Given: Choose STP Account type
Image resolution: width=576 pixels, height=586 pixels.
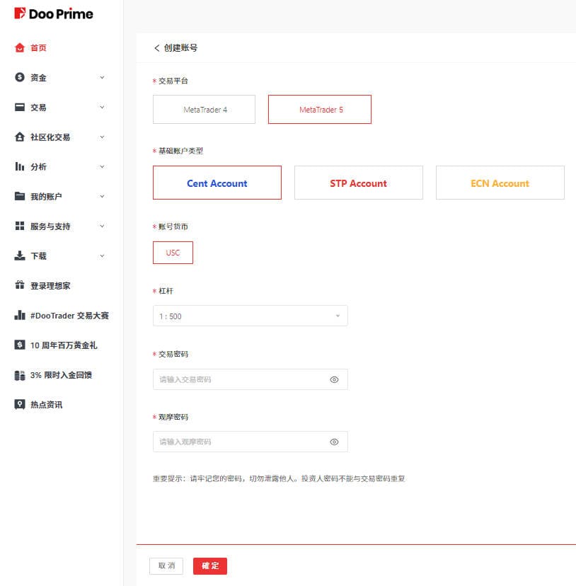Looking at the screenshot, I should tap(359, 183).
